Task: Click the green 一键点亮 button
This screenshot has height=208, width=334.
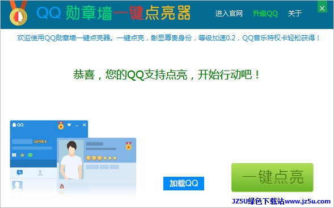Action: [272, 177]
